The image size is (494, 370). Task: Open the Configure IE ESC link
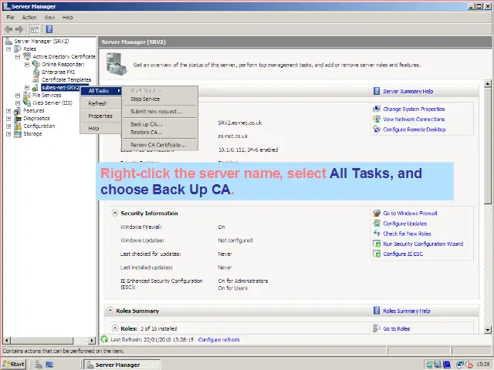click(403, 254)
